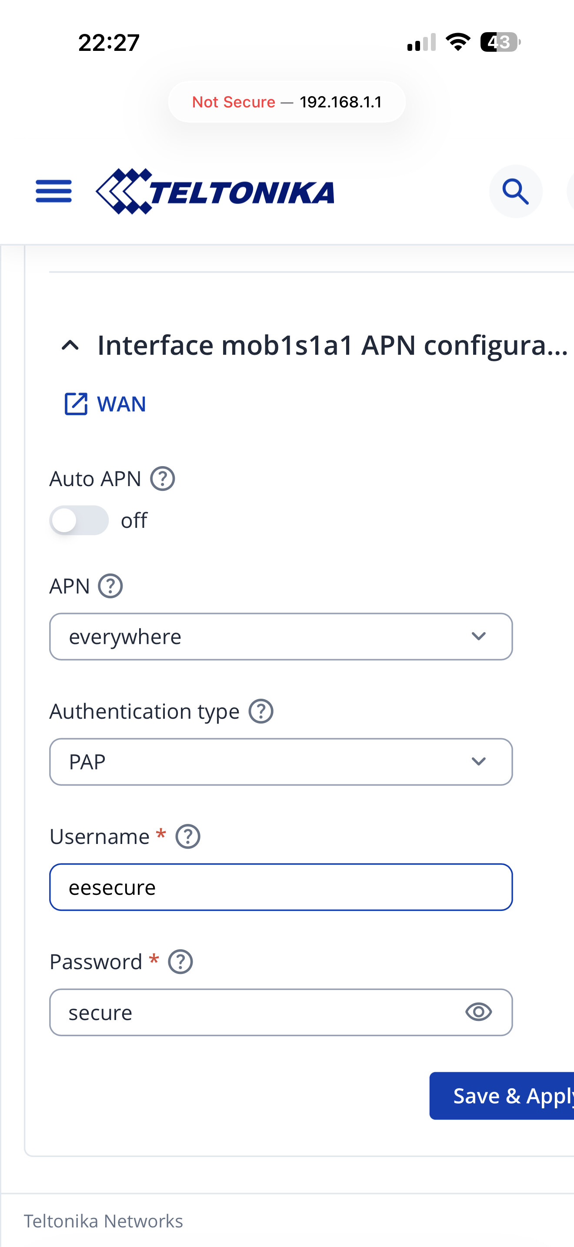Click the WAN external link icon

pyautogui.click(x=76, y=404)
